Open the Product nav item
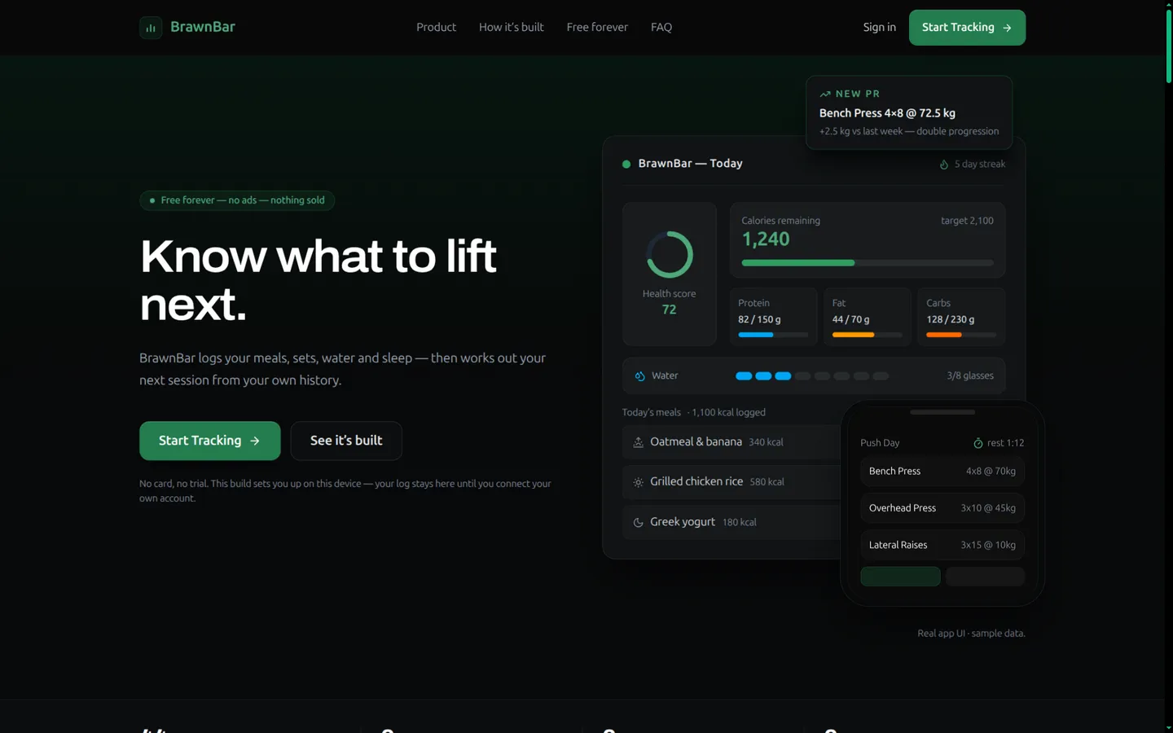 point(436,28)
